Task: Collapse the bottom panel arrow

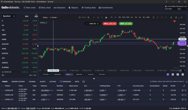Action: click(94, 79)
